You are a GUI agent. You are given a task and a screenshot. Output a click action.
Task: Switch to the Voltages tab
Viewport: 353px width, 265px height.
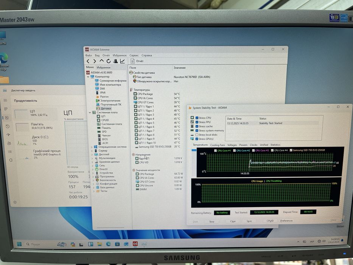click(x=232, y=145)
